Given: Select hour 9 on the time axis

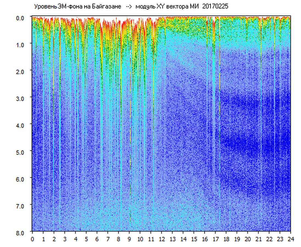Looking at the screenshot, I should pos(129,239).
